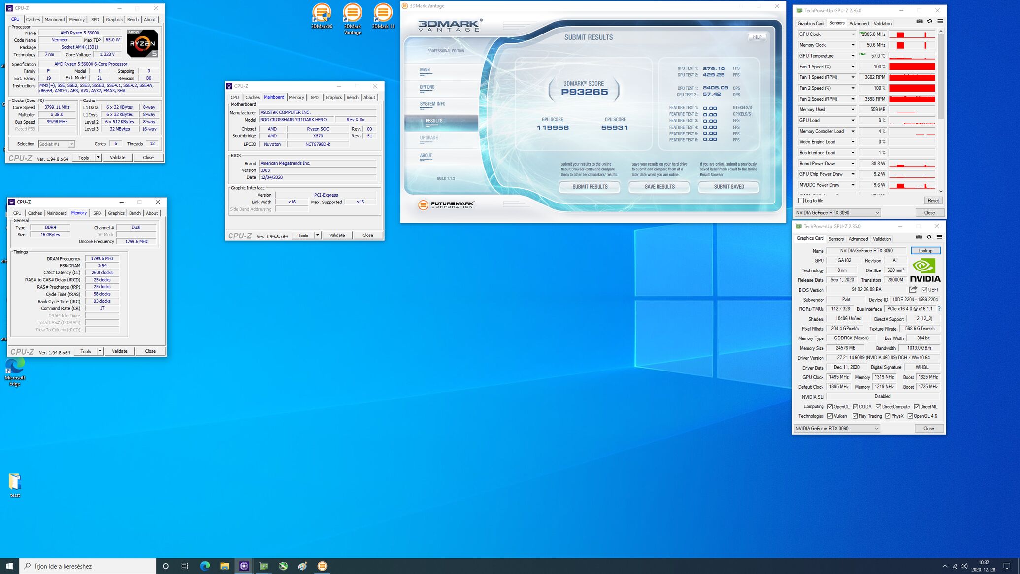Viewport: 1020px width, 574px height.
Task: Click Lookup button in GPU-Z
Action: click(925, 251)
